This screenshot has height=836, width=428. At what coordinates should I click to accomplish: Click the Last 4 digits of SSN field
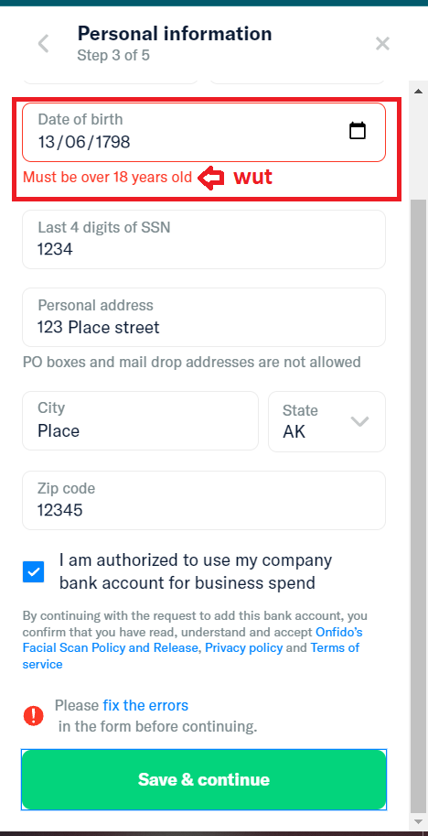pos(204,239)
